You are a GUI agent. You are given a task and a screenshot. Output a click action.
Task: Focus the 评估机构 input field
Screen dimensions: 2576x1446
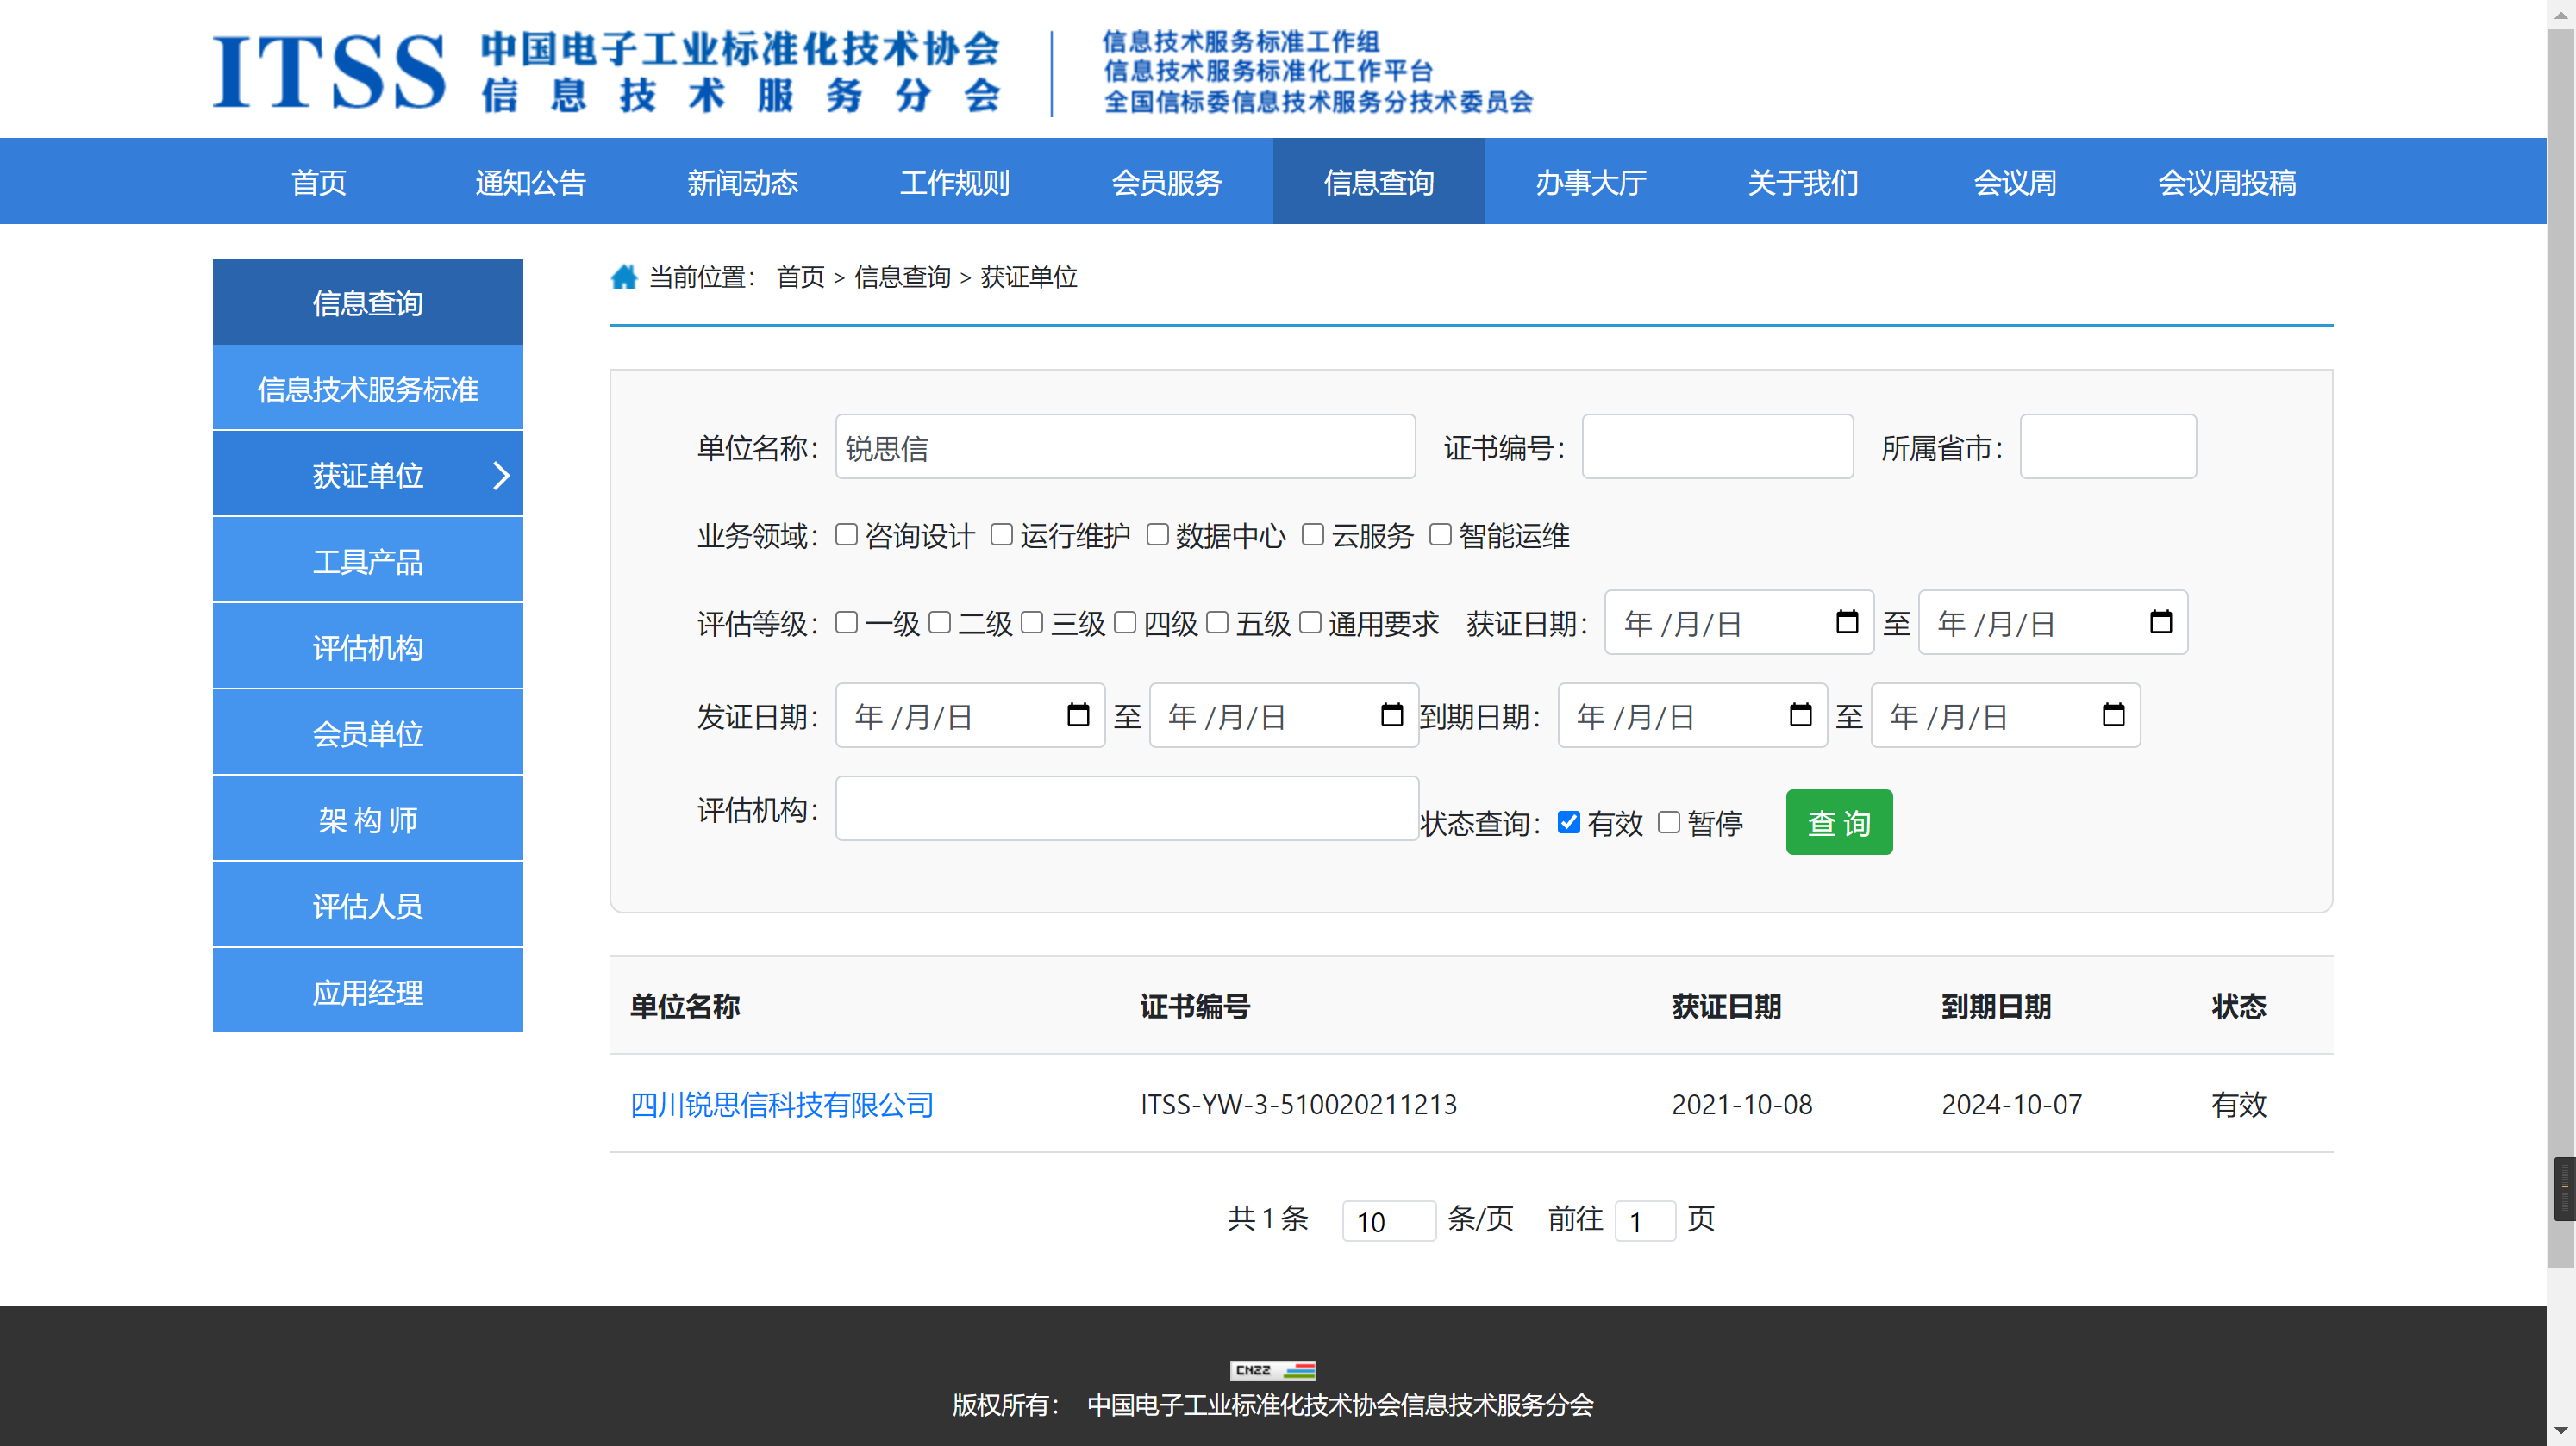coord(1127,808)
